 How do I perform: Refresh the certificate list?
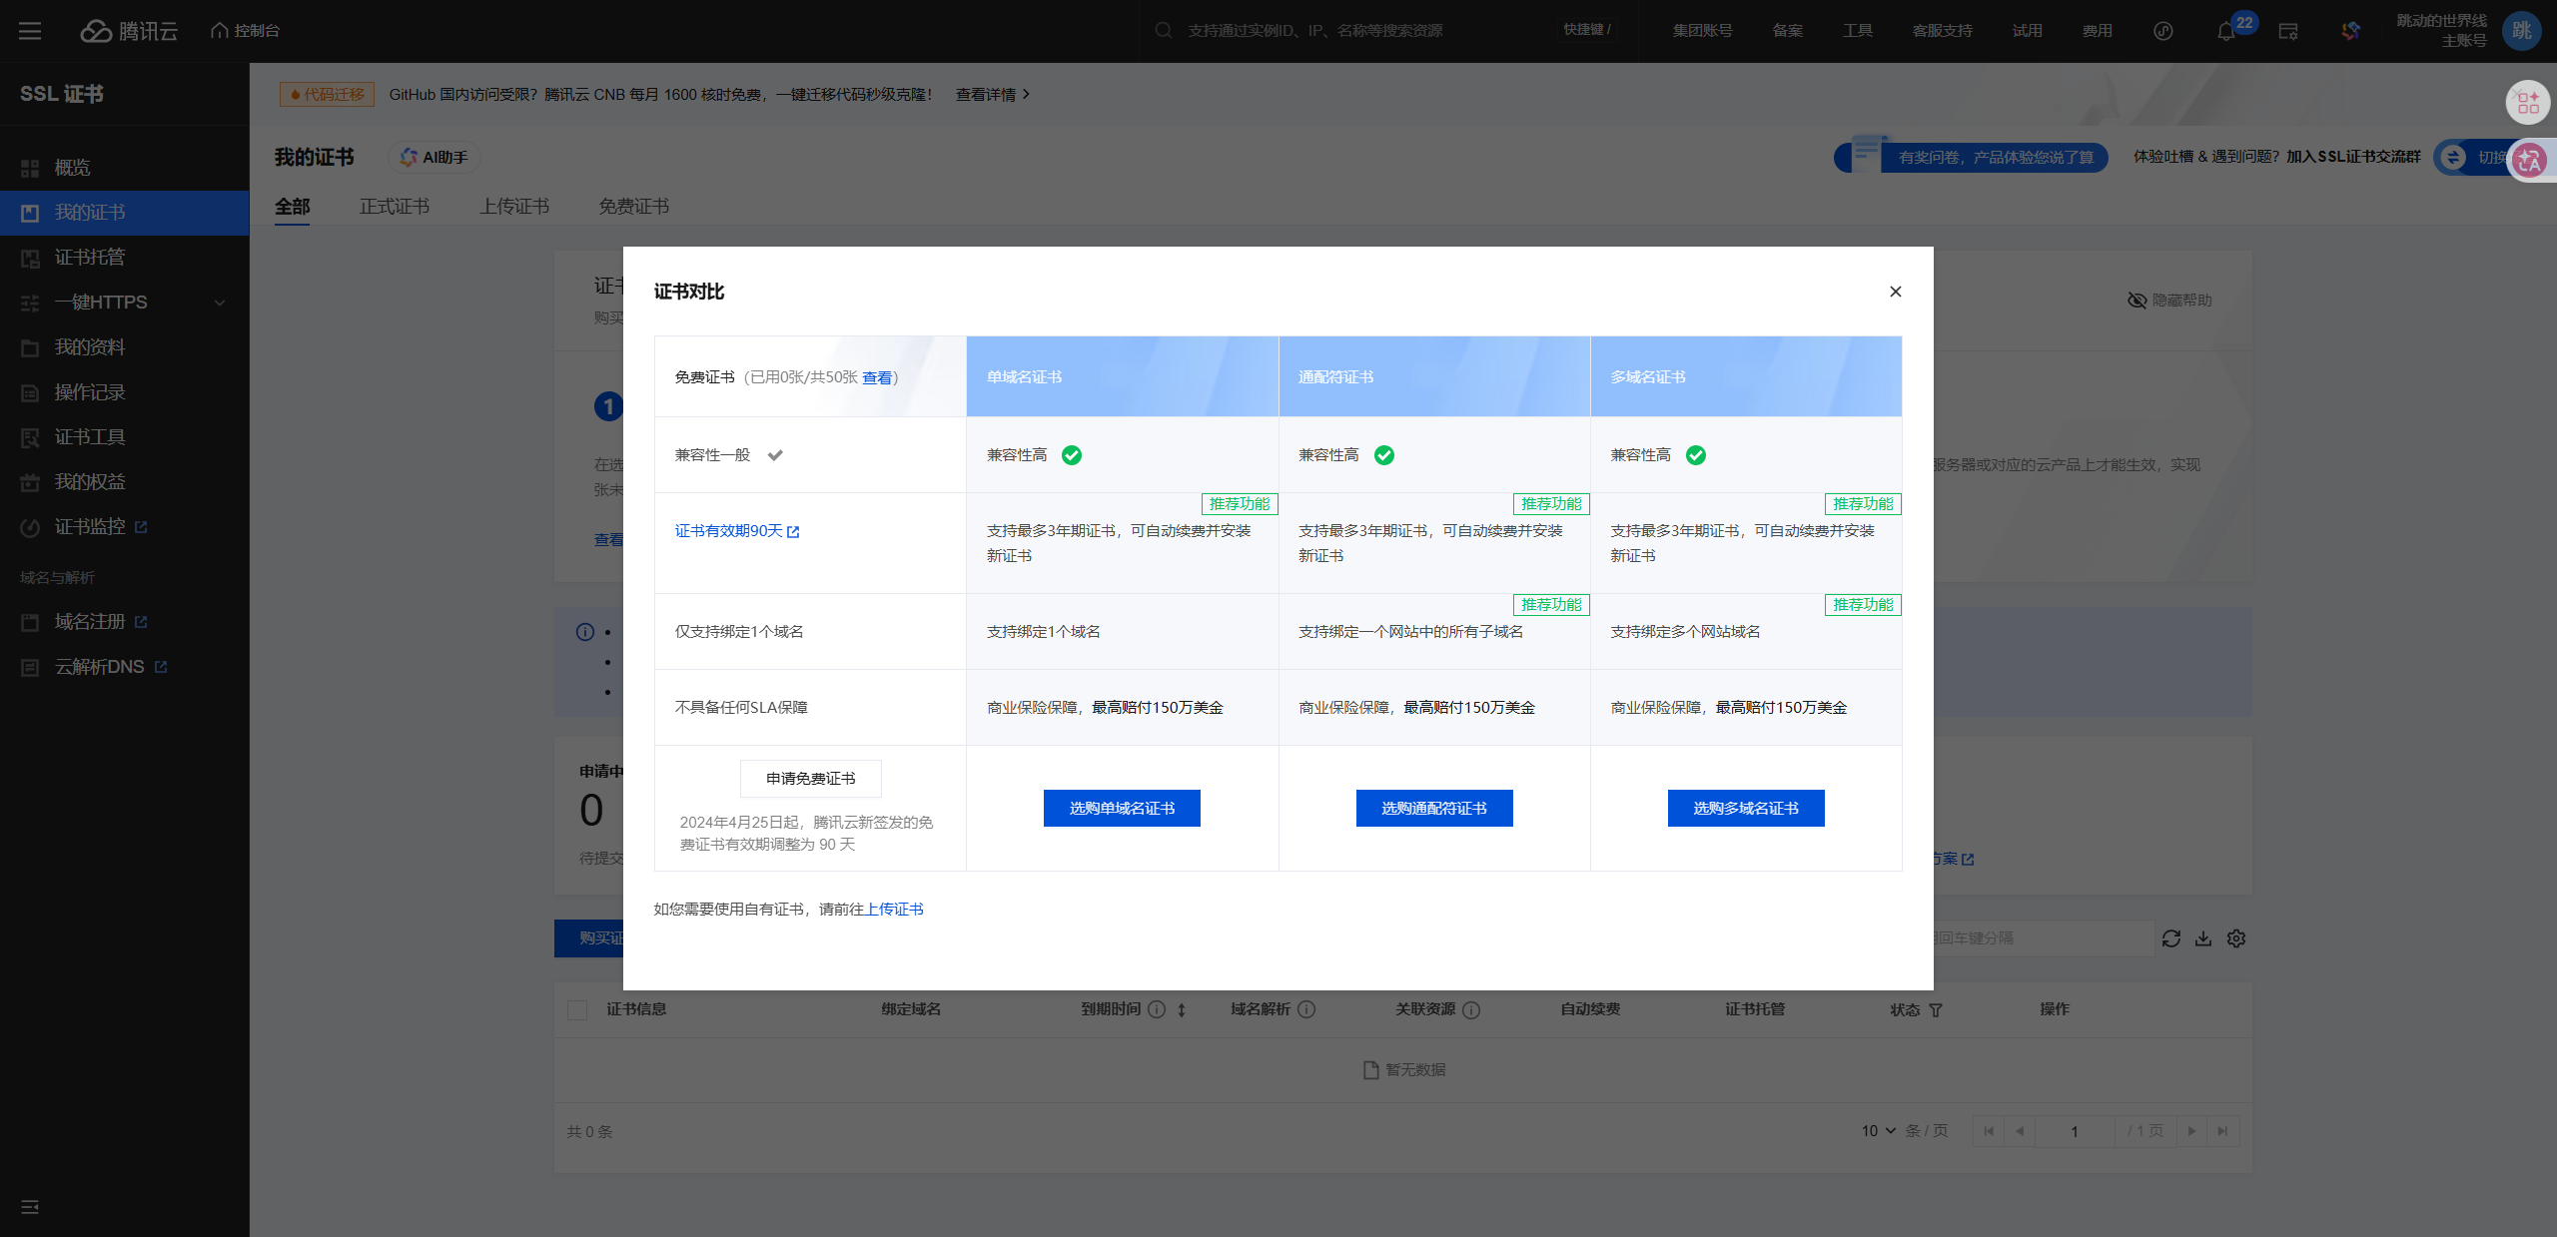coord(2170,938)
